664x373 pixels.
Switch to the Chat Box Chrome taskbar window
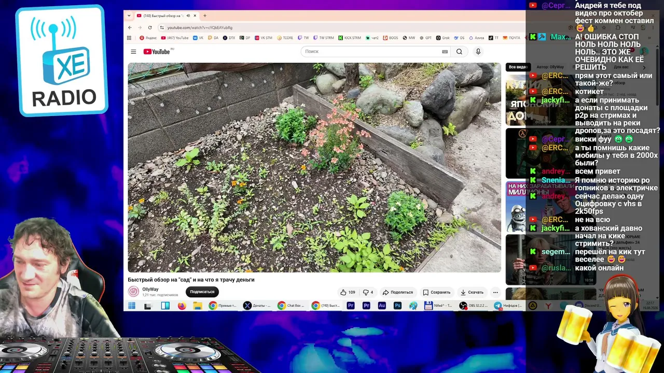click(x=291, y=306)
